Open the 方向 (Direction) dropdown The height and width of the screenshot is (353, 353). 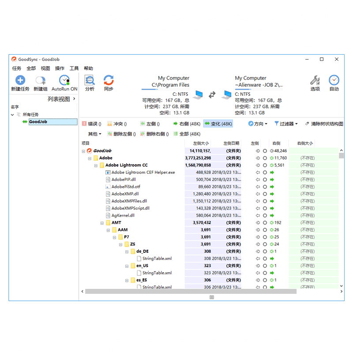click(x=258, y=124)
